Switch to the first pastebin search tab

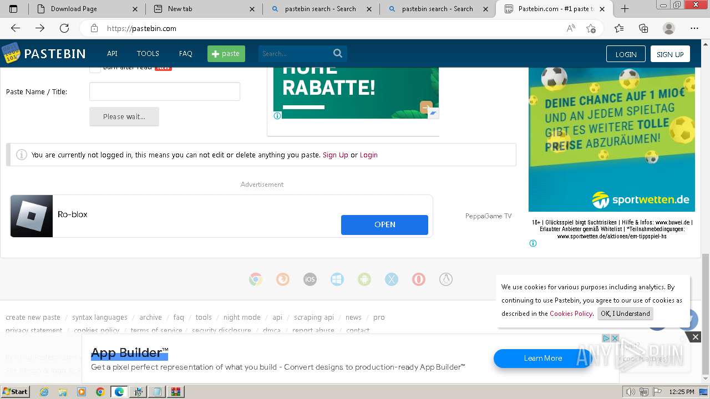322,9
